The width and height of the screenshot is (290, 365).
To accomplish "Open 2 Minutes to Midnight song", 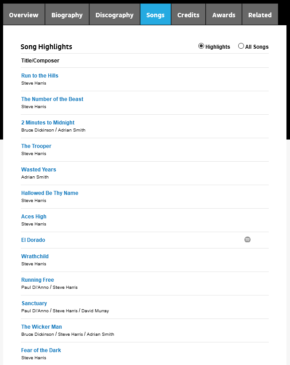I will [x=48, y=123].
